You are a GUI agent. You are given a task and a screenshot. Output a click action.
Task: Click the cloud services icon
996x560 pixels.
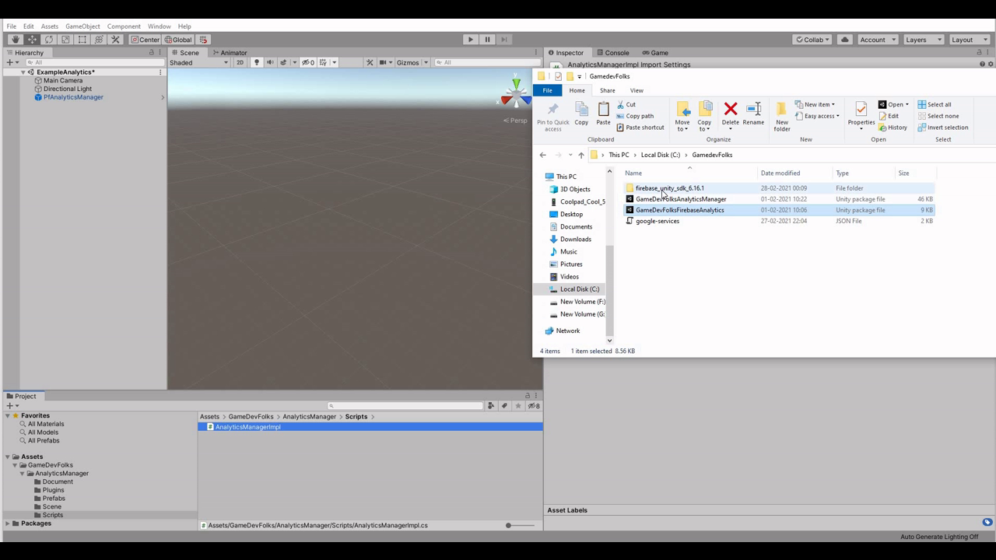pos(845,40)
